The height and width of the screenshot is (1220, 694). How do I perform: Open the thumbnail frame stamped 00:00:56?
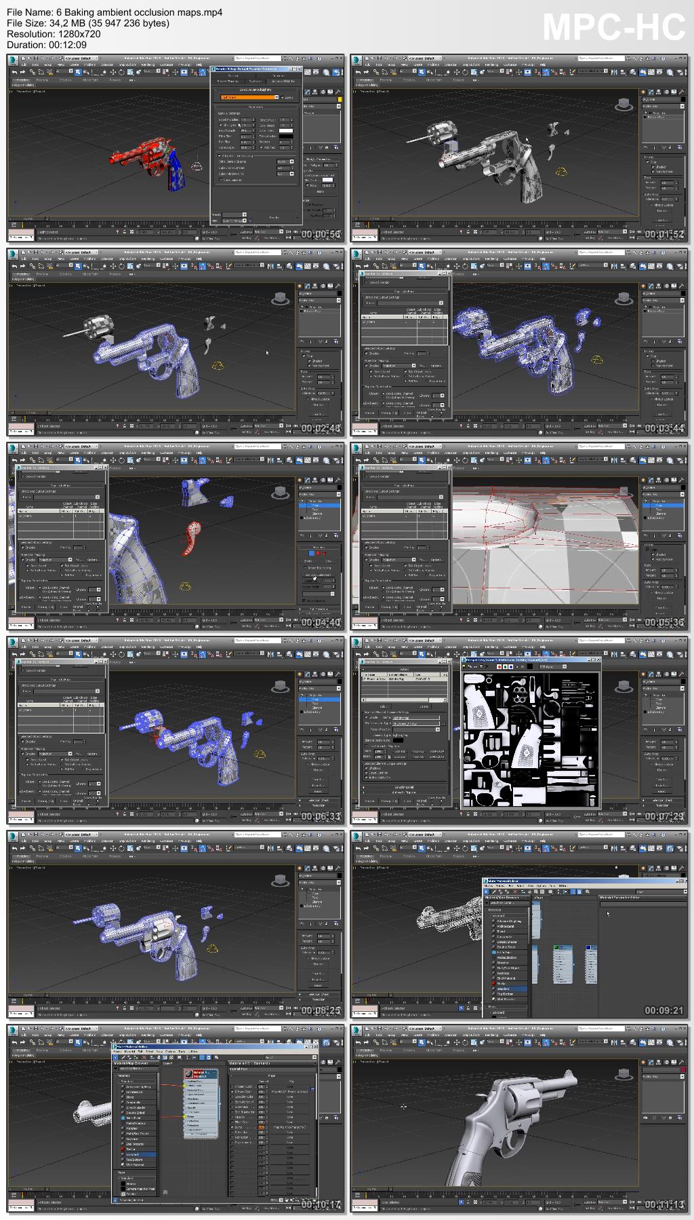pyautogui.click(x=176, y=148)
